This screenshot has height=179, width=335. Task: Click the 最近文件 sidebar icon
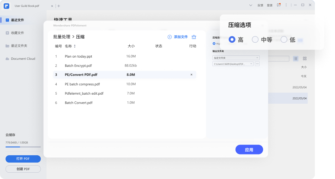point(7,20)
